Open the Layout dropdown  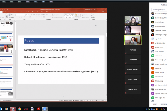tap(11, 14)
